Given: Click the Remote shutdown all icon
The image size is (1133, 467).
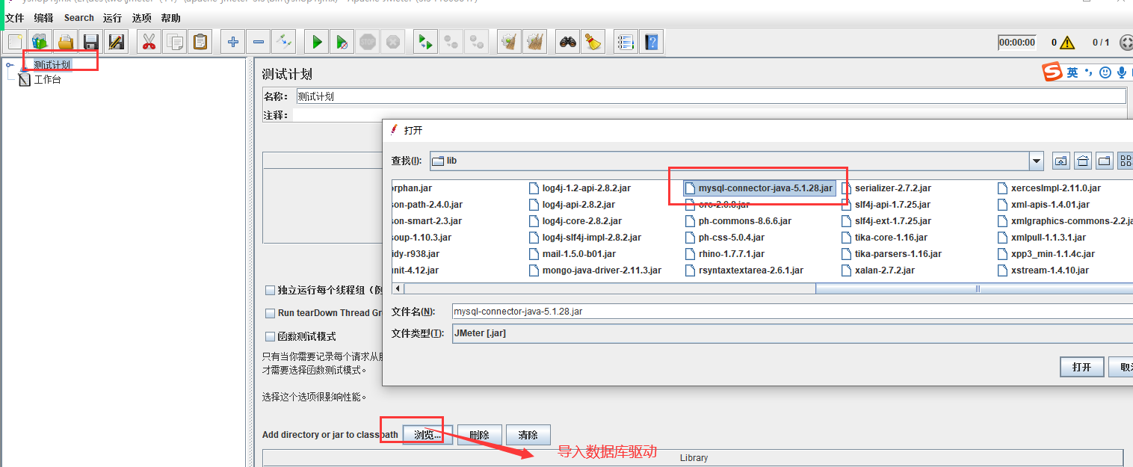Looking at the screenshot, I should pos(476,42).
